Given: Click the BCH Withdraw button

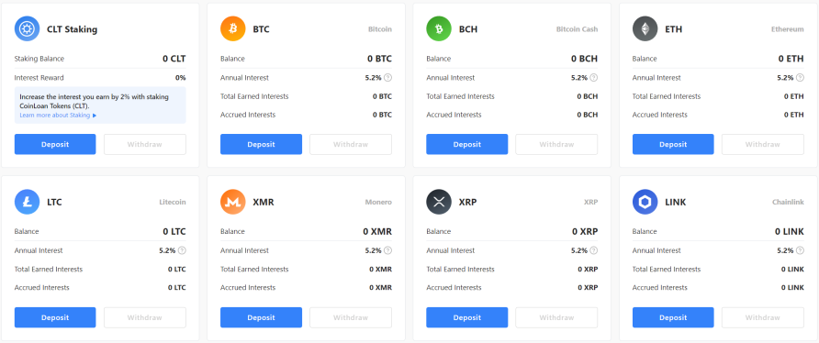Looking at the screenshot, I should point(556,144).
